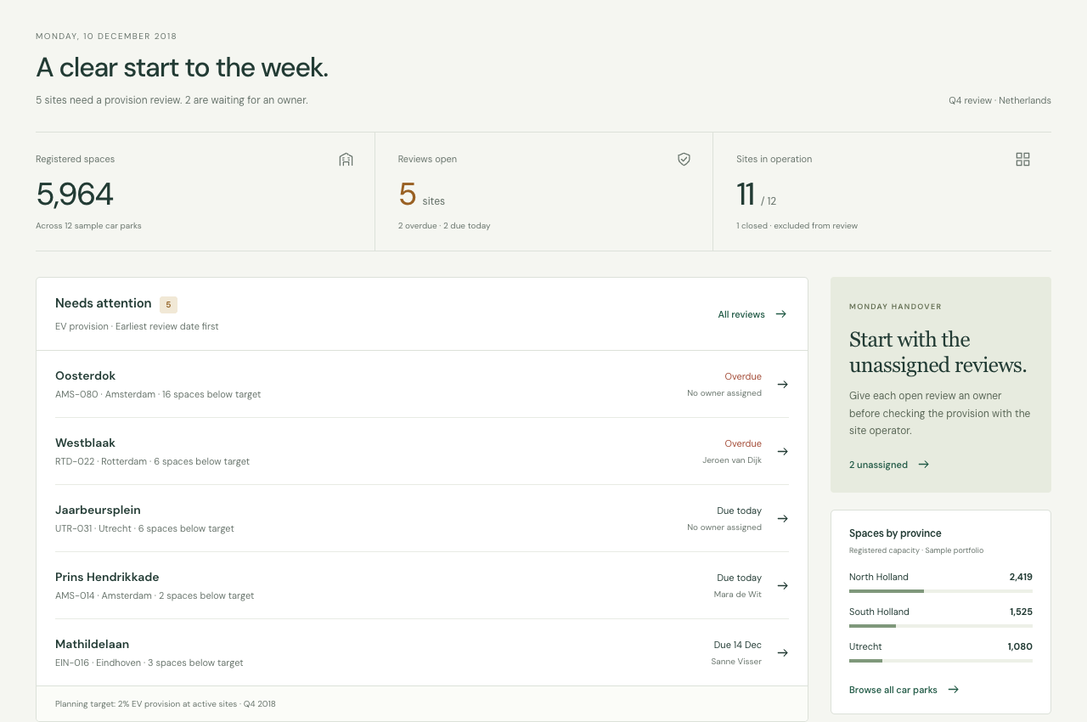Click EV provision · Earliest review date first
Image resolution: width=1087 pixels, height=722 pixels.
click(x=137, y=326)
